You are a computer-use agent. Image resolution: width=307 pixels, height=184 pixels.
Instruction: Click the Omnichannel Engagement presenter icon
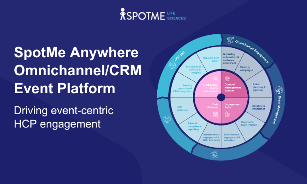click(230, 40)
